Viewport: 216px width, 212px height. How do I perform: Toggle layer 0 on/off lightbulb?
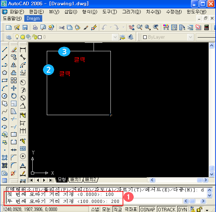(17, 37)
